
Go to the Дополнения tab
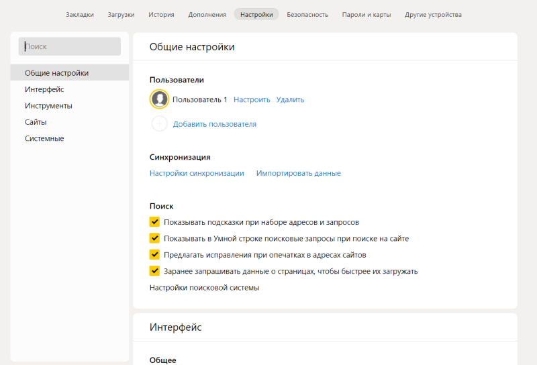[207, 14]
